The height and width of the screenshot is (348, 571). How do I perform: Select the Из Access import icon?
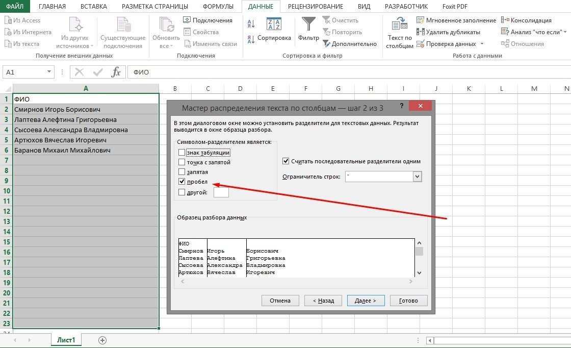click(x=8, y=20)
